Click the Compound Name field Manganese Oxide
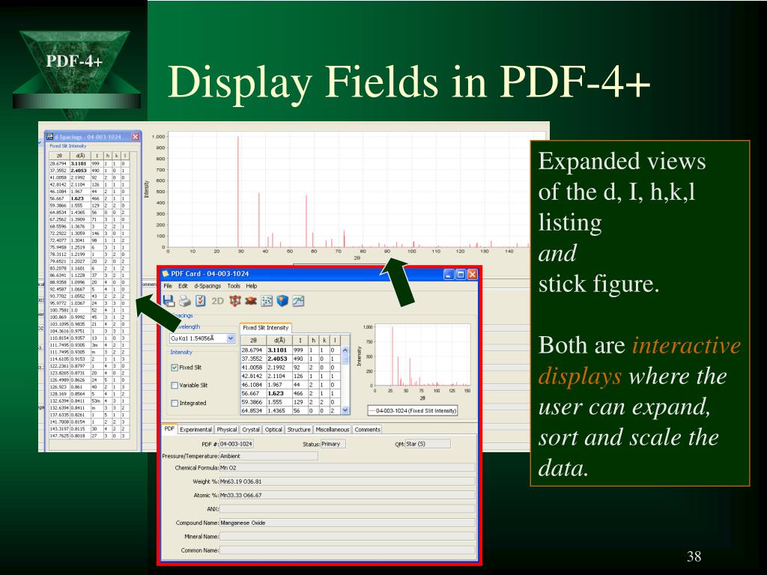The width and height of the screenshot is (767, 575). coord(348,523)
